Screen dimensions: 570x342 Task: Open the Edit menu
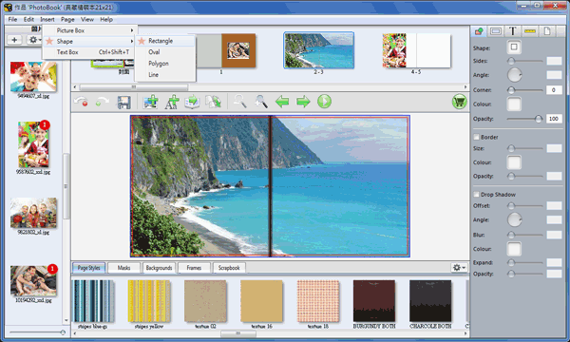pyautogui.click(x=28, y=19)
